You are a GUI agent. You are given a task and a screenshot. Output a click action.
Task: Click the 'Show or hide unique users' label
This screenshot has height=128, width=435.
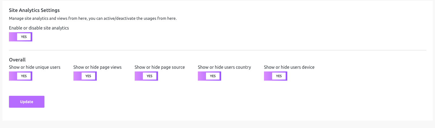pos(35,67)
